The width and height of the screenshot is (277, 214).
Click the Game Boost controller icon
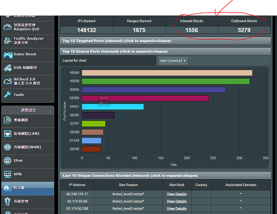[8, 55]
